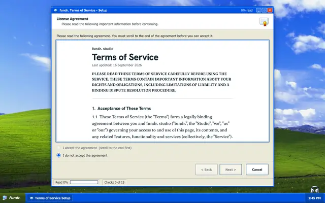Click the 'fundr. studio' label in the document
Image resolution: width=325 pixels, height=203 pixels.
[x=103, y=49]
